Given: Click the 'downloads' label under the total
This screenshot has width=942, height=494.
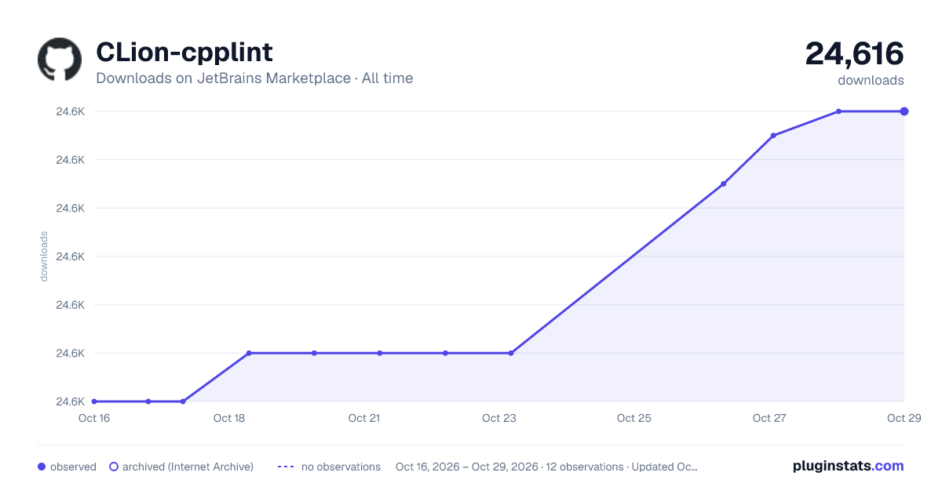Looking at the screenshot, I should click(871, 80).
